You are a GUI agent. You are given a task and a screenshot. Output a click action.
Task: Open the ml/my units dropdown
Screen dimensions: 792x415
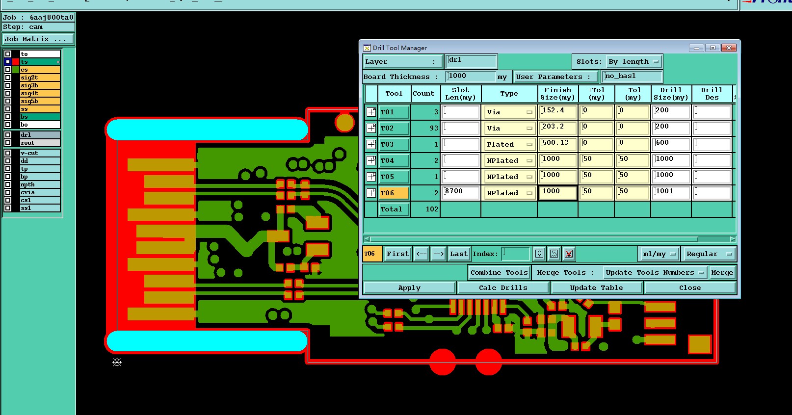point(659,254)
